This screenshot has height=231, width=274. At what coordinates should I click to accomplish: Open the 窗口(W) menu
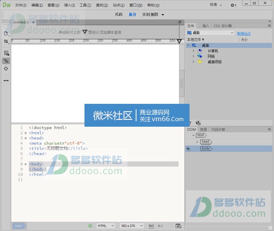tap(136, 5)
